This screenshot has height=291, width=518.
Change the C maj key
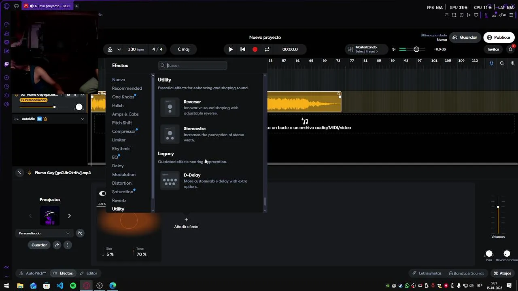coord(184,49)
